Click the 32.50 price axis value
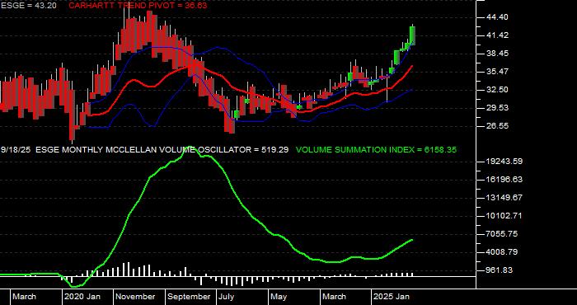 pyautogui.click(x=497, y=89)
